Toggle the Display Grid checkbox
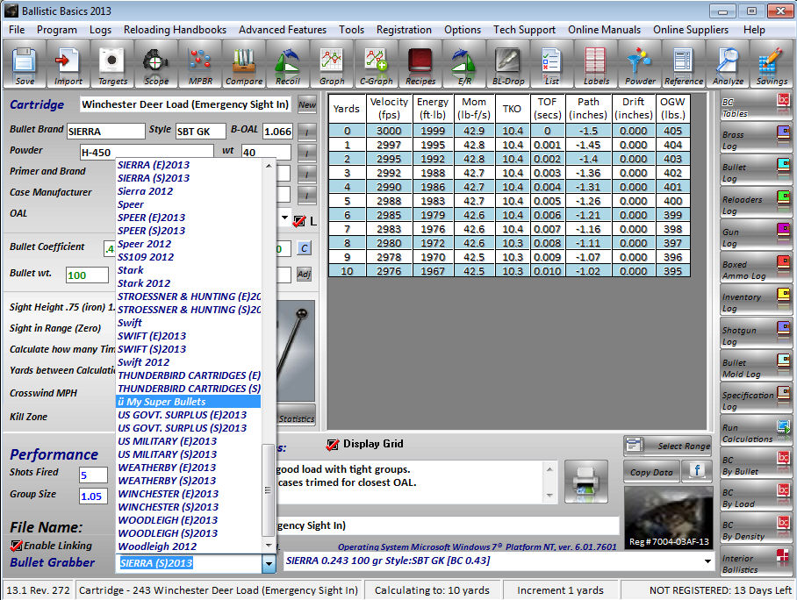 click(333, 445)
